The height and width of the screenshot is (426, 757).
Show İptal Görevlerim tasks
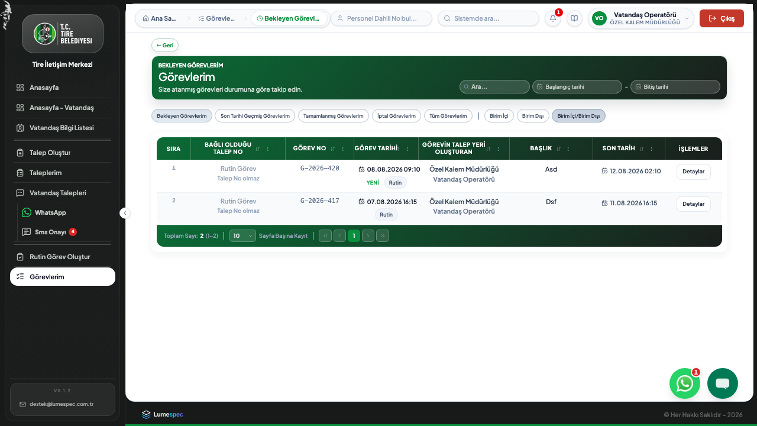[397, 116]
